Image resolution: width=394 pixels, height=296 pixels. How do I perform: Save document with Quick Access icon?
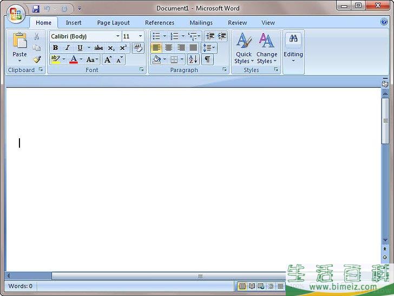click(x=36, y=9)
